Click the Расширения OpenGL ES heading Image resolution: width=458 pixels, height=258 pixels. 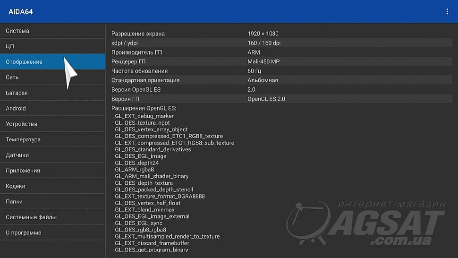tap(144, 108)
